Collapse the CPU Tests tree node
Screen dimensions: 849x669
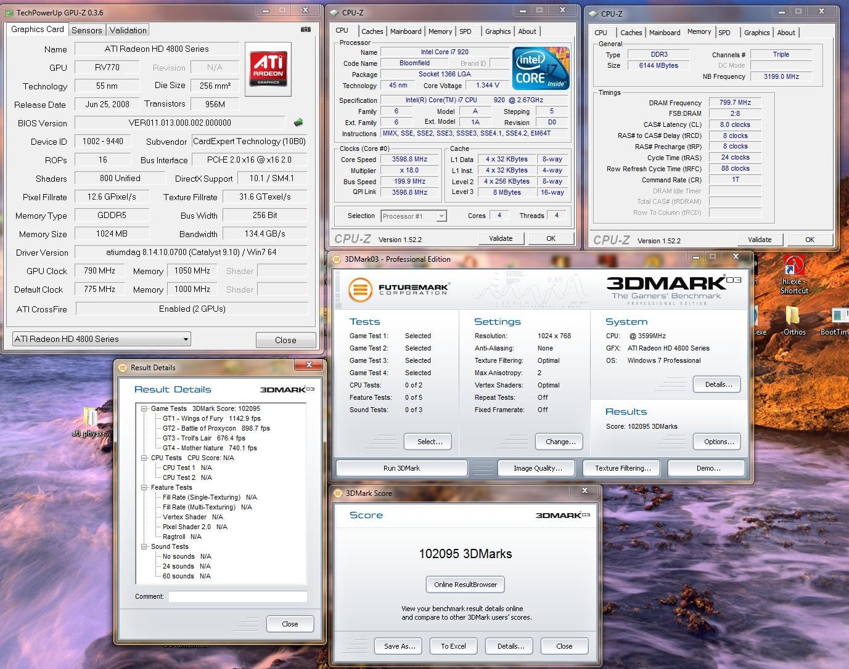(143, 458)
